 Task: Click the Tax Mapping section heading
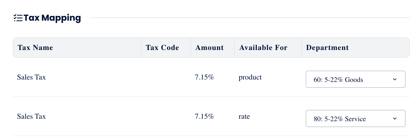[52, 18]
